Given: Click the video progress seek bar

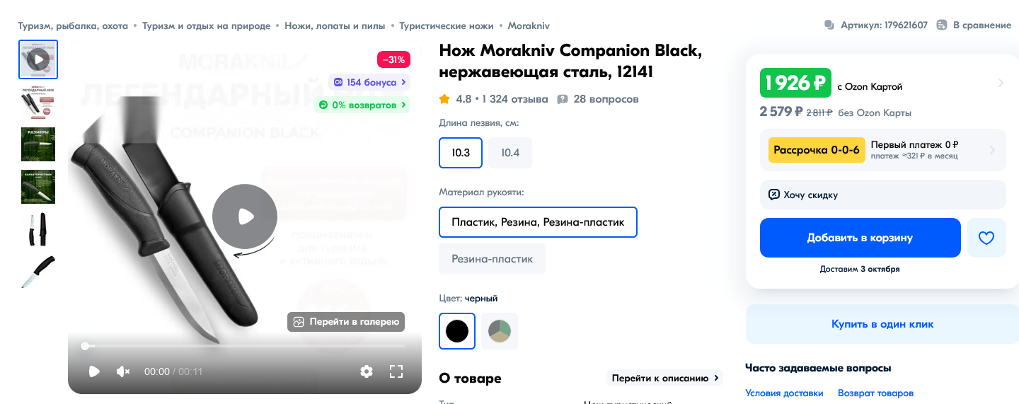Looking at the screenshot, I should pyautogui.click(x=245, y=346).
